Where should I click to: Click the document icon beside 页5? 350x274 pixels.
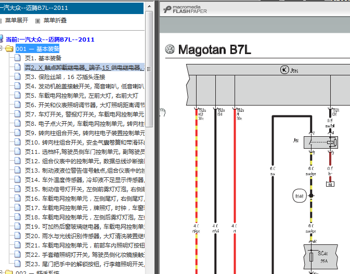pos(17,95)
